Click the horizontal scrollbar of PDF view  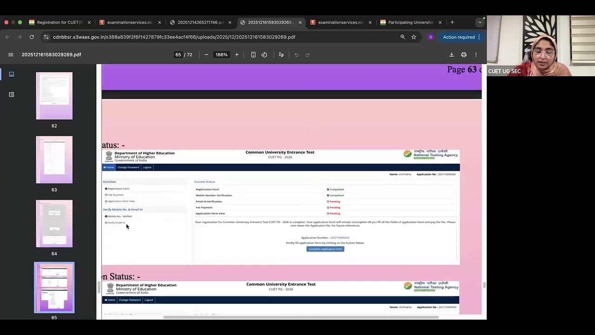click(301, 317)
